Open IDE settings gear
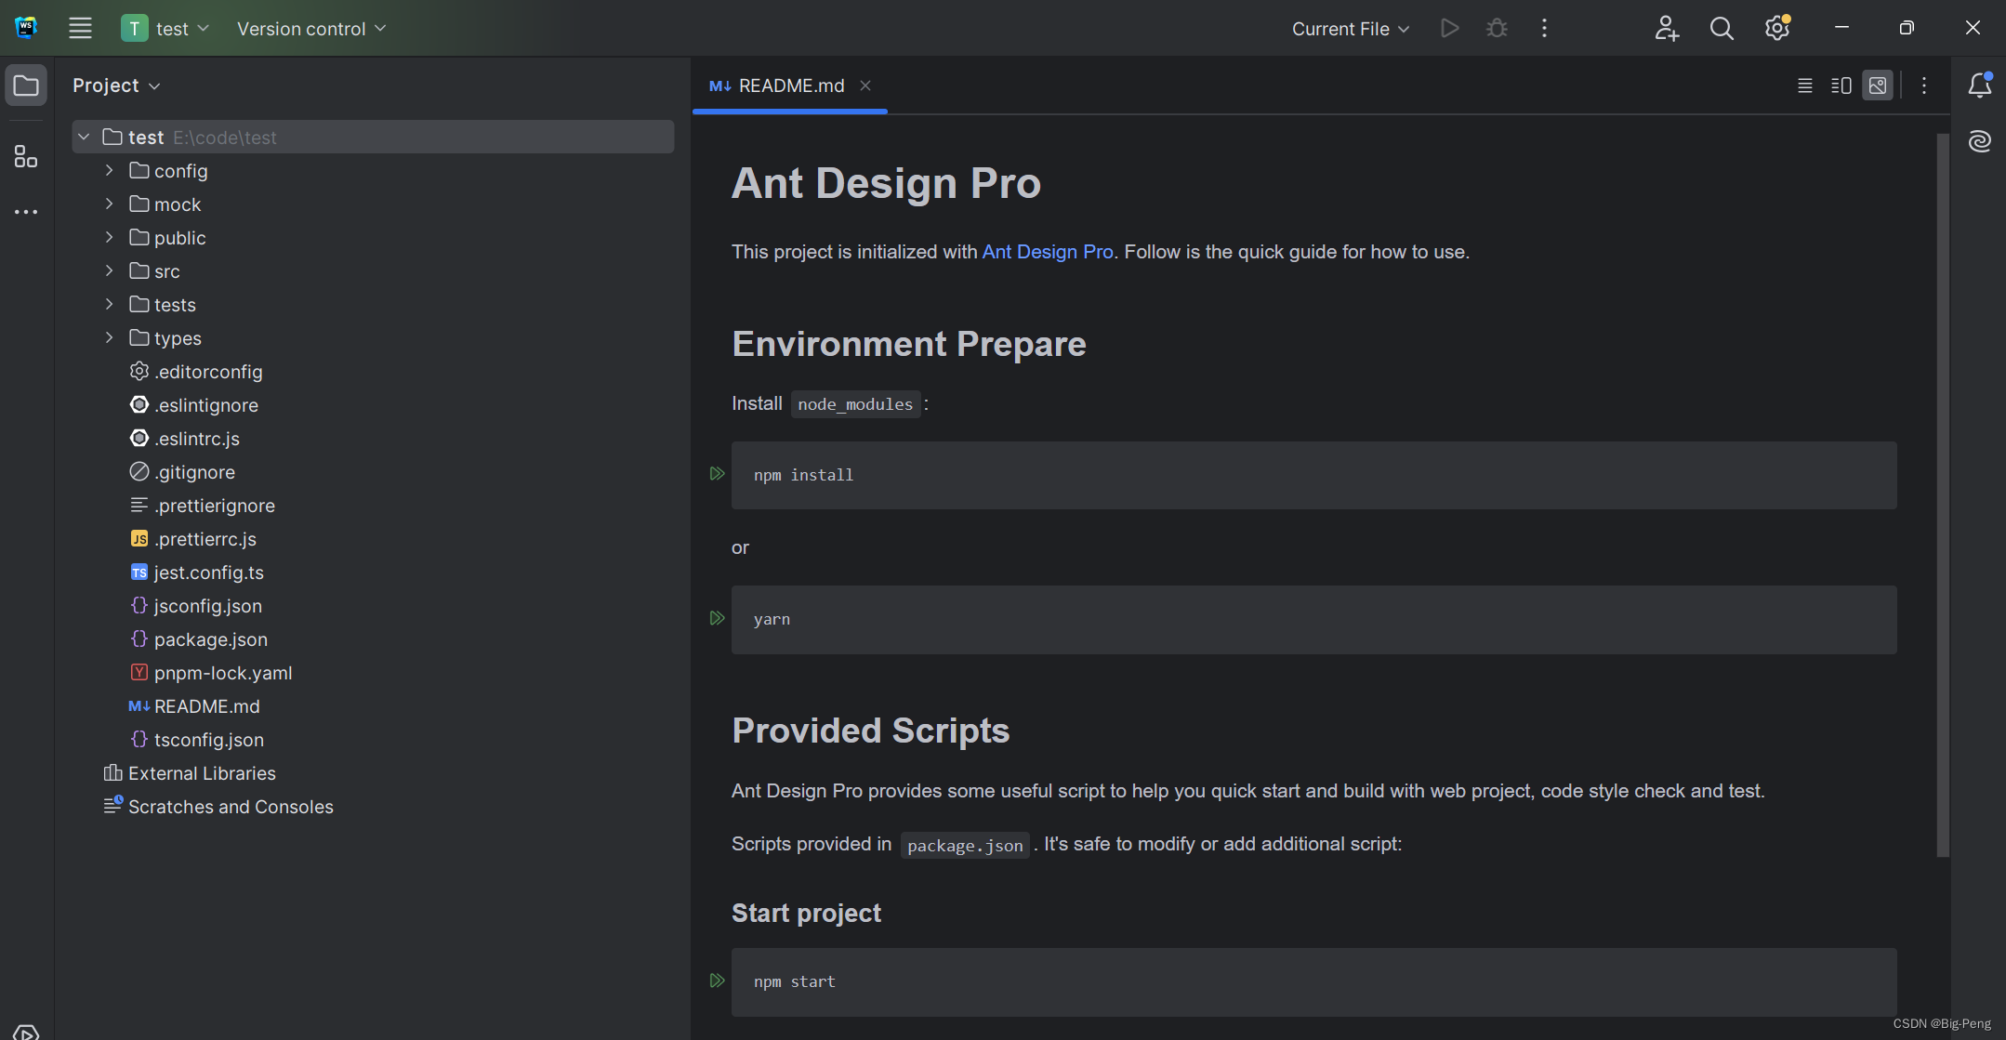2006x1040 pixels. click(x=1777, y=28)
